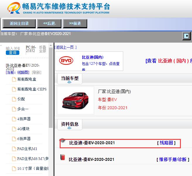The image size is (192, 176).
Task: Click 折叠全部 to collapse all
Action: click(43, 49)
